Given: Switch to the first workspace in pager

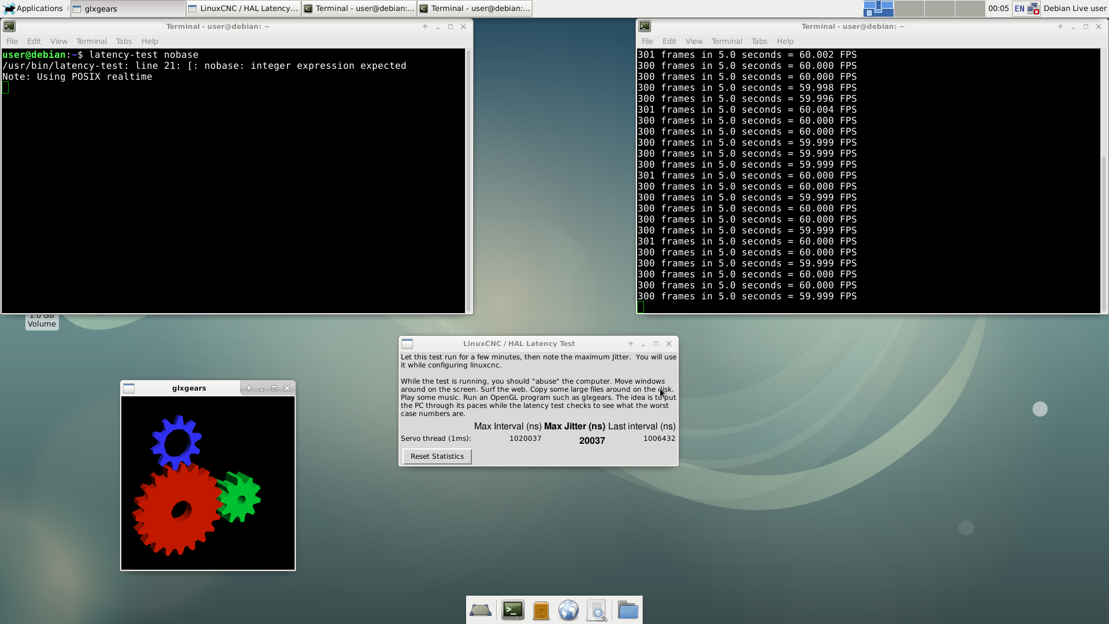Looking at the screenshot, I should [878, 8].
